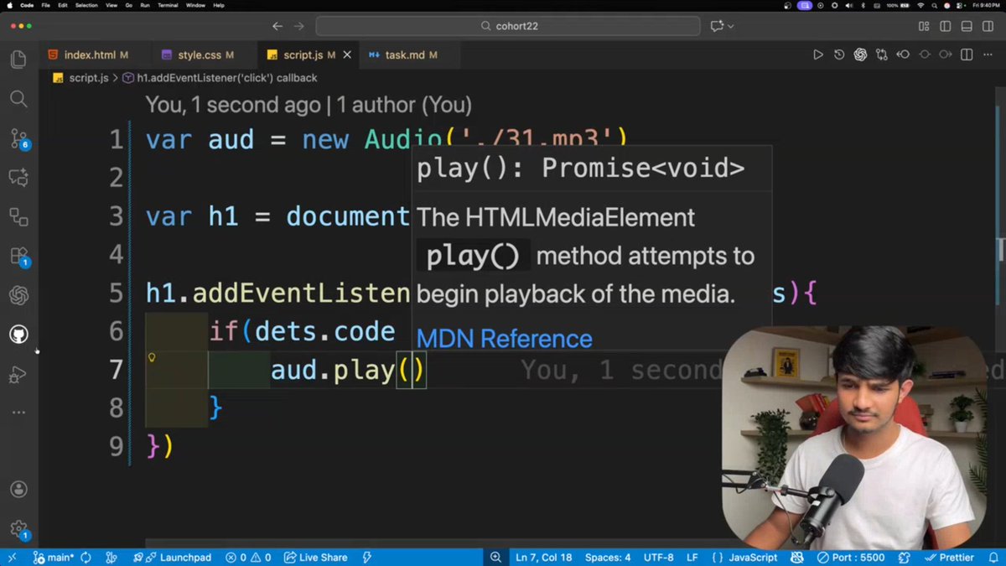Click the ChatGPT icon in the editor toolbar
Viewport: 1006px width, 566px height.
click(x=860, y=54)
